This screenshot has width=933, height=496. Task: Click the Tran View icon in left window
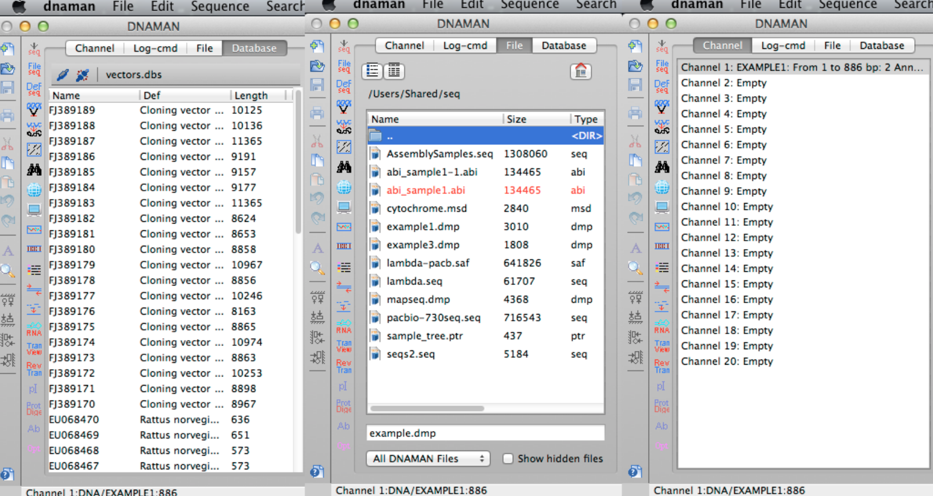(x=34, y=349)
